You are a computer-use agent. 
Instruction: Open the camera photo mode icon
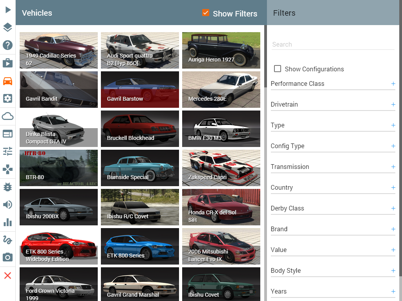point(8,257)
